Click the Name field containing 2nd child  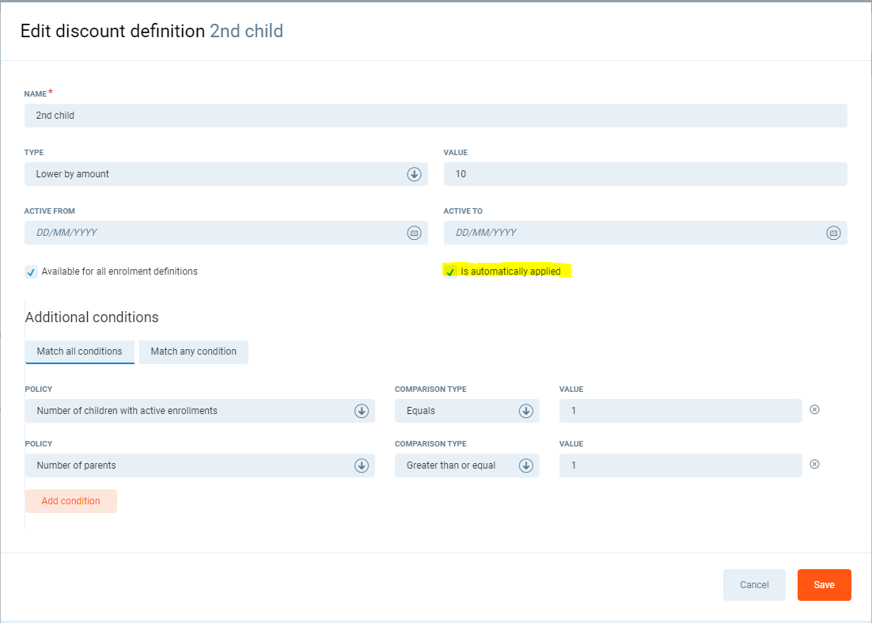(435, 116)
